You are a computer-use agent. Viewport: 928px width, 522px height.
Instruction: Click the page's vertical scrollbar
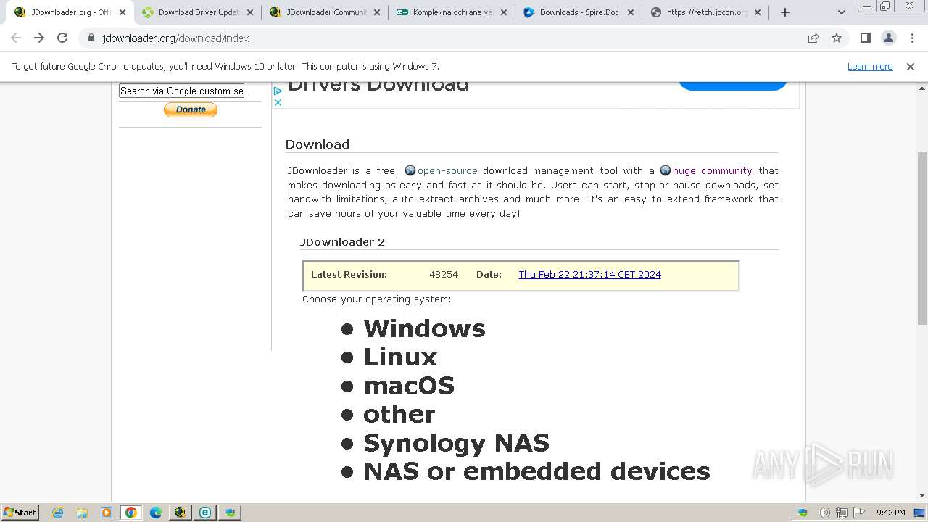tap(921, 239)
